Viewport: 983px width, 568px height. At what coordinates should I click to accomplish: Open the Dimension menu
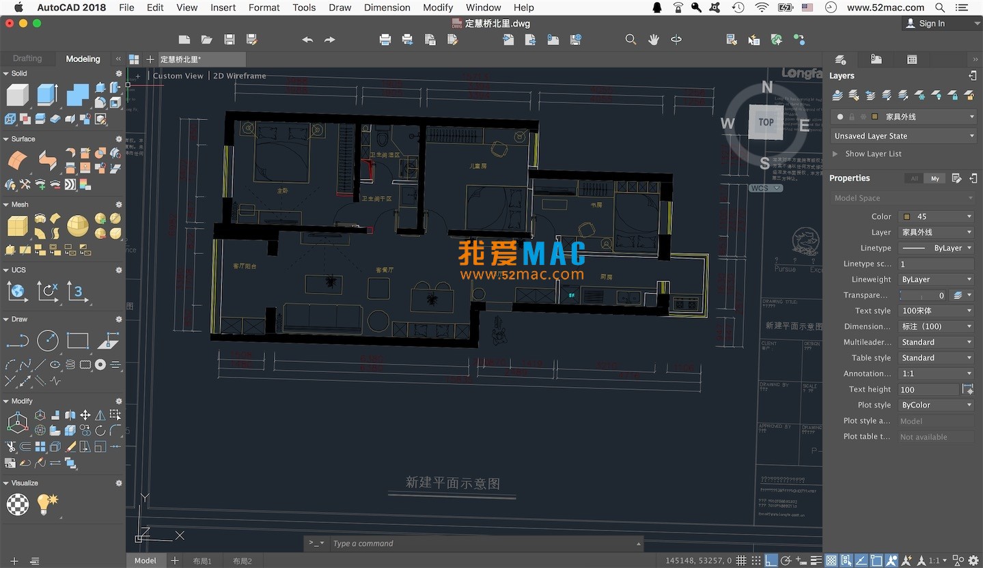387,8
